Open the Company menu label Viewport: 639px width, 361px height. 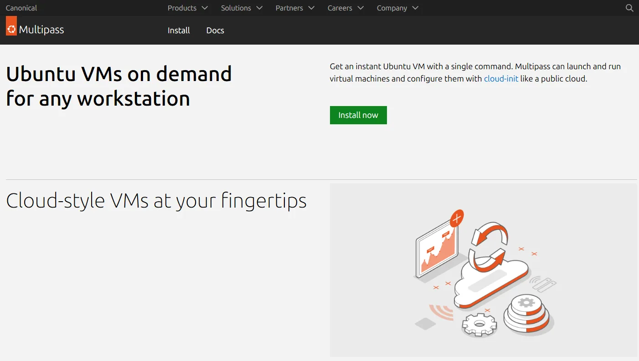point(392,8)
